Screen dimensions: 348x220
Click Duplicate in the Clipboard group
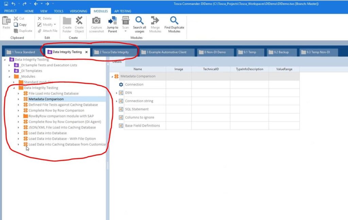[23, 31]
